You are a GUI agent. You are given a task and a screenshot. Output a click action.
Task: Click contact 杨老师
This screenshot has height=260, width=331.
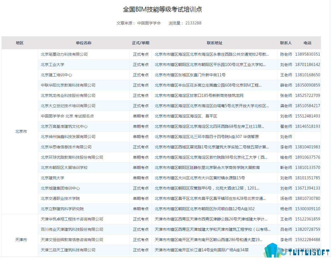(x=286, y=209)
